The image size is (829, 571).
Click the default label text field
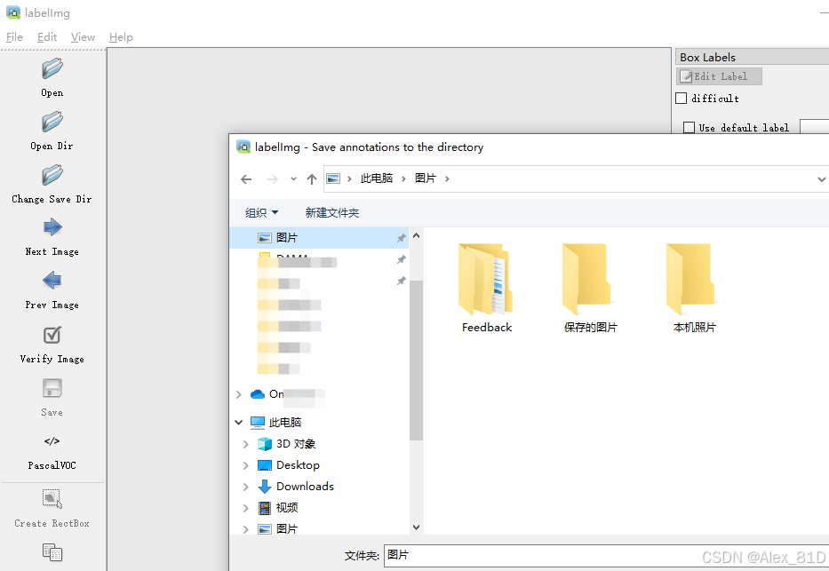point(814,127)
